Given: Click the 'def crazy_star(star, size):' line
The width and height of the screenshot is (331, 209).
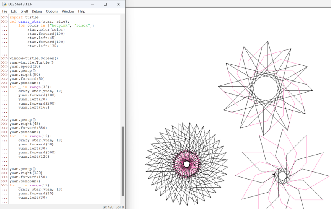Looking at the screenshot, I should pyautogui.click(x=39, y=21).
